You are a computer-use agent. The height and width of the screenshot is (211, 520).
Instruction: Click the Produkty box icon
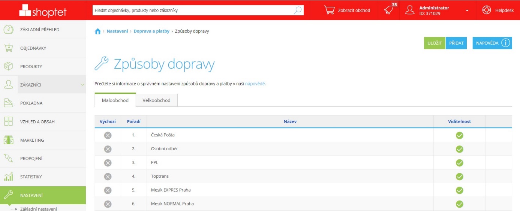click(9, 66)
